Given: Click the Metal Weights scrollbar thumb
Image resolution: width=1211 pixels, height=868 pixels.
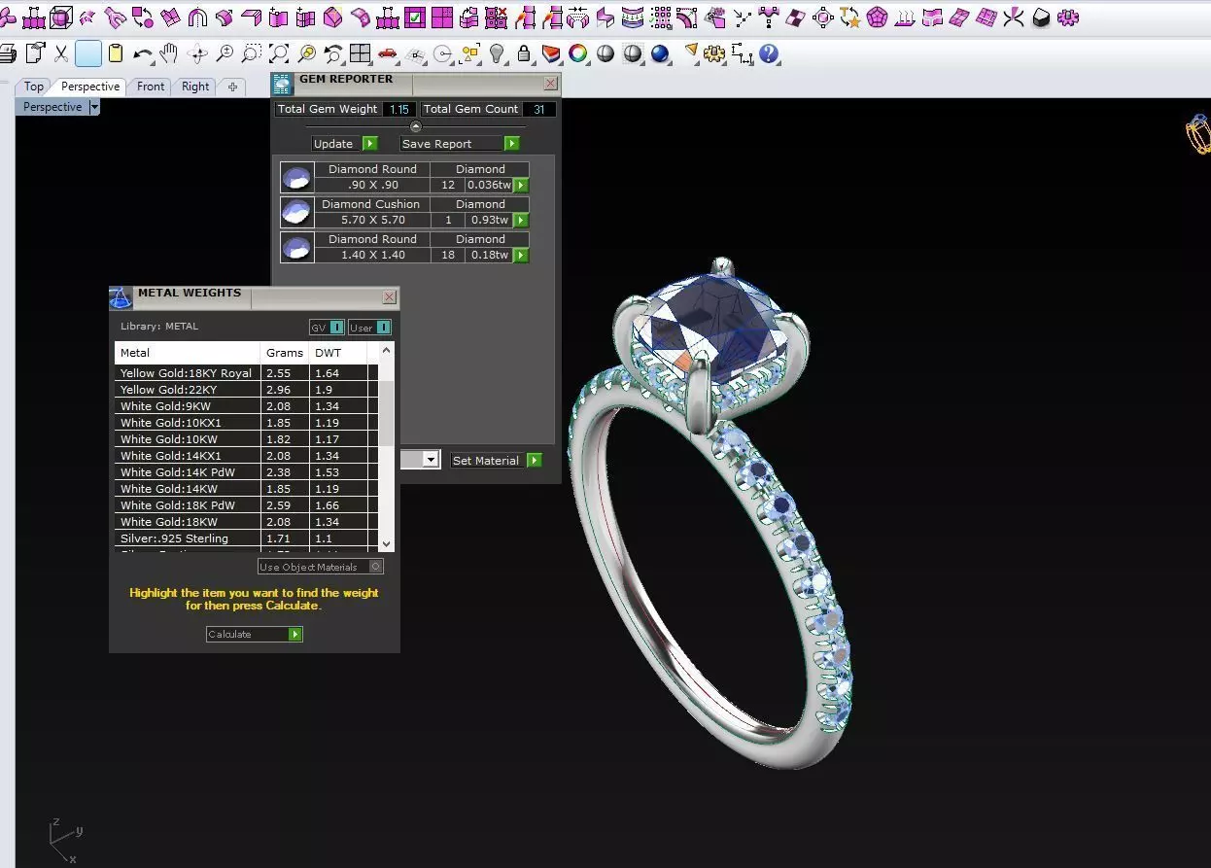Looking at the screenshot, I should tap(387, 411).
